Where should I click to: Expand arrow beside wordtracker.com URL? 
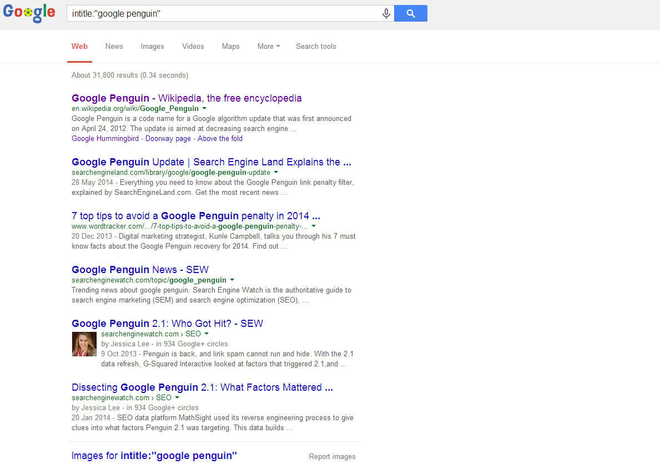tap(314, 226)
